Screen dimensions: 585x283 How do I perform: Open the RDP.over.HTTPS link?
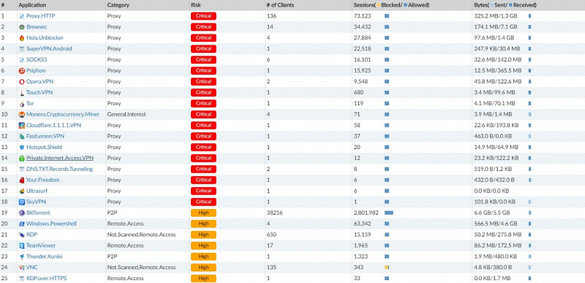[x=46, y=278]
